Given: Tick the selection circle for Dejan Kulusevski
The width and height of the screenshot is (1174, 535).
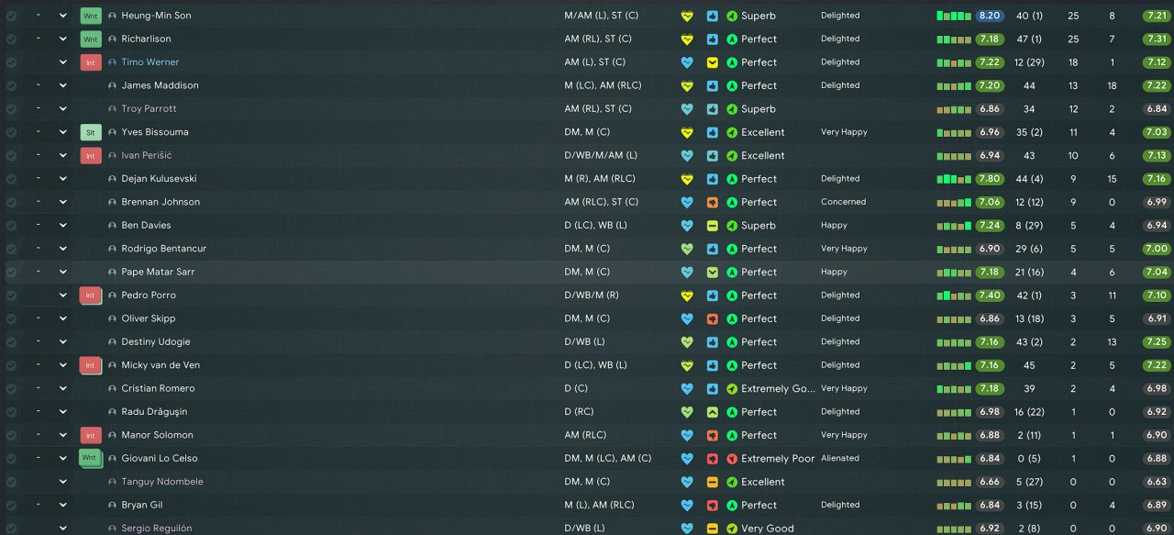Looking at the screenshot, I should (x=11, y=179).
